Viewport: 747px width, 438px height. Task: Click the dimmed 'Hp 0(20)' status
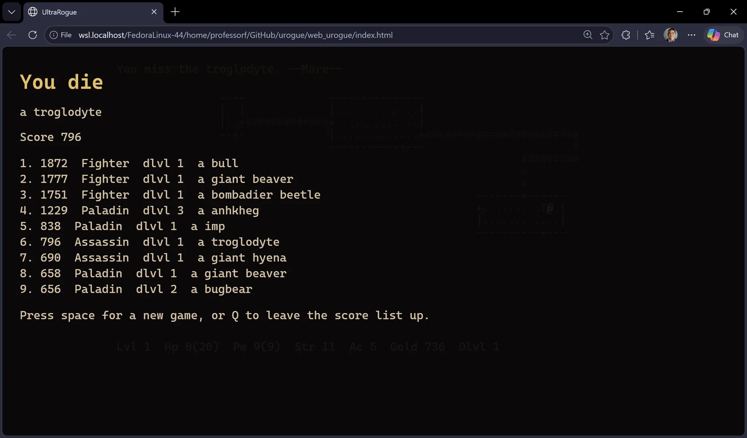coord(191,347)
